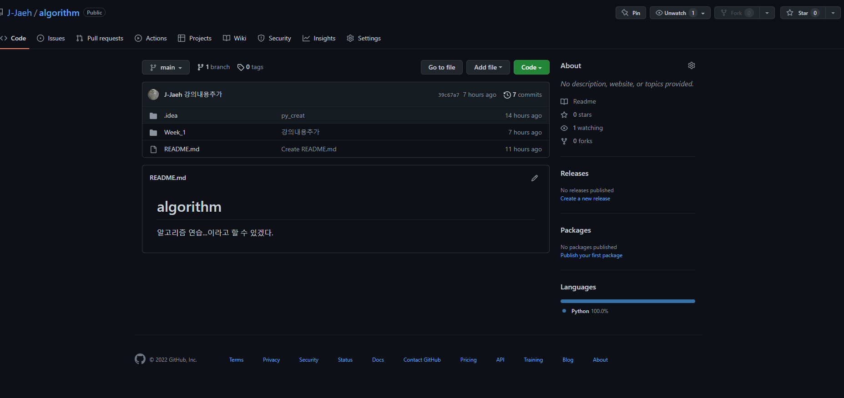This screenshot has width=844, height=398.
Task: Expand the Fork options dropdown arrow
Action: 767,13
